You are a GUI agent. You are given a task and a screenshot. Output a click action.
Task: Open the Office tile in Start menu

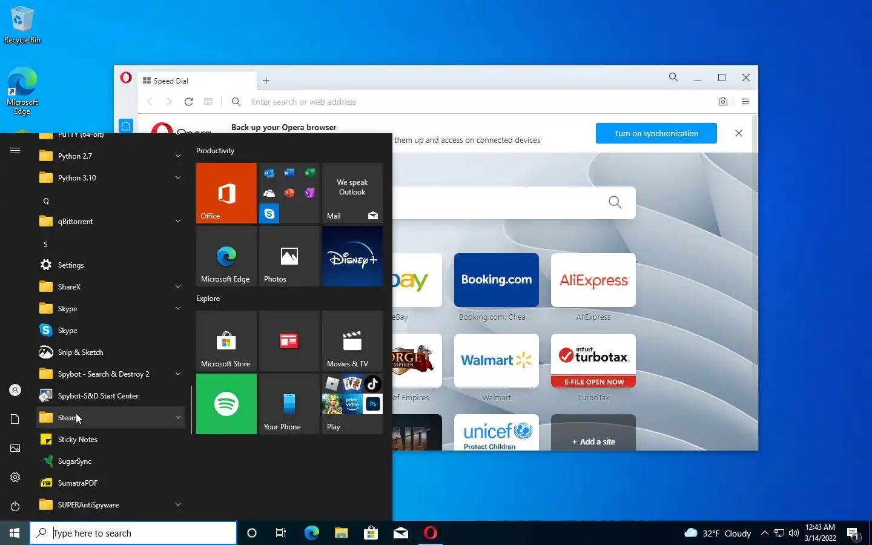[226, 193]
